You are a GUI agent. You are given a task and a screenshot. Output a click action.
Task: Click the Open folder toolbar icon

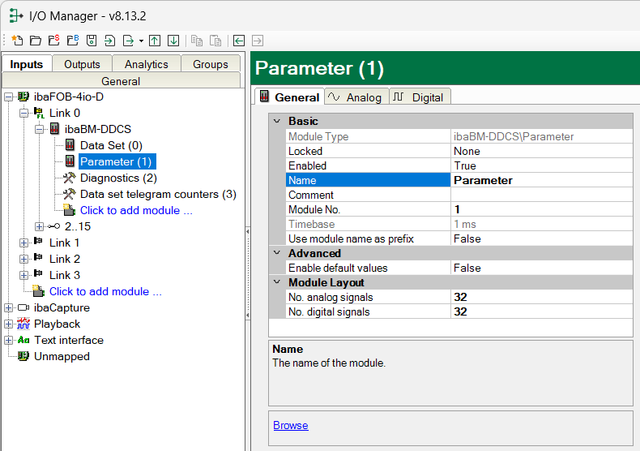click(x=35, y=40)
